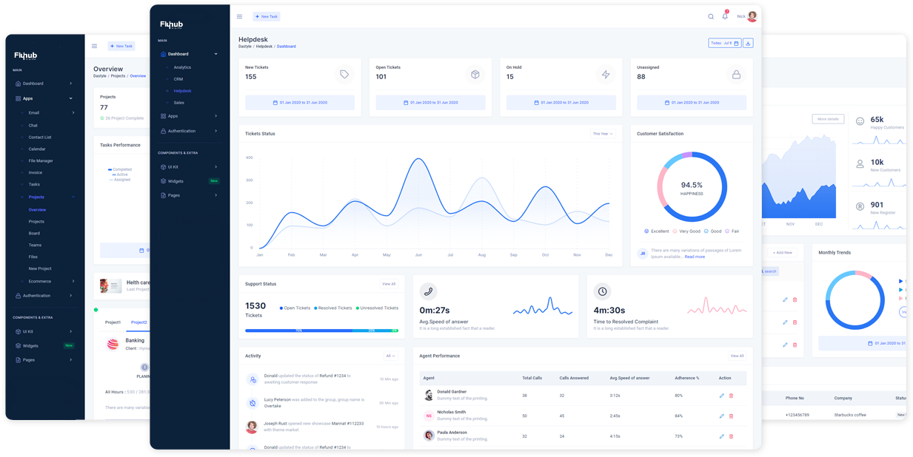Delete Nicholas Smith using trash icon
Screen dimensions: 913x457
(x=731, y=416)
